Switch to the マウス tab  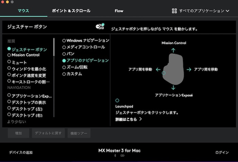23,11
